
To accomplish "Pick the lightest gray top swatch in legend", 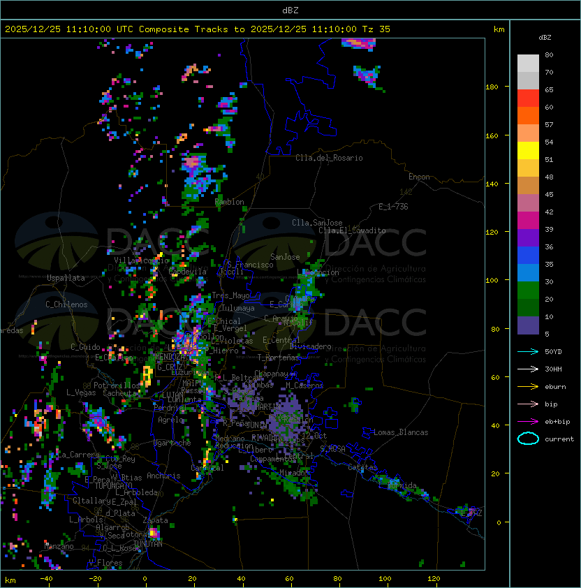I will [528, 63].
